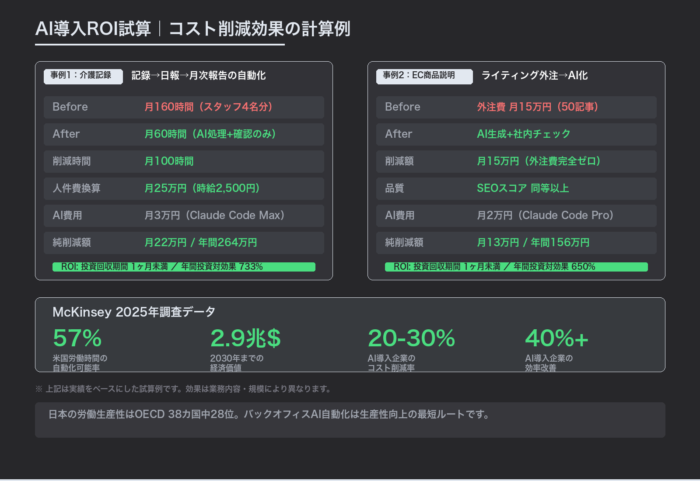
Task: Click heading '記録→日報→月次報告の自動化'
Action: [199, 76]
